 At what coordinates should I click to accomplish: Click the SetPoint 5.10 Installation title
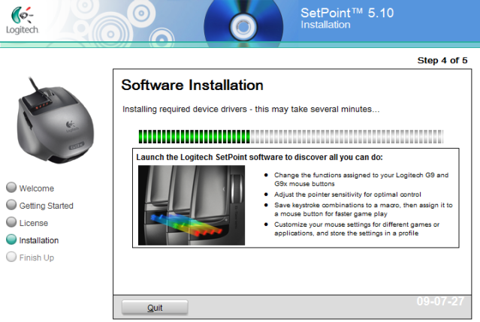347,18
